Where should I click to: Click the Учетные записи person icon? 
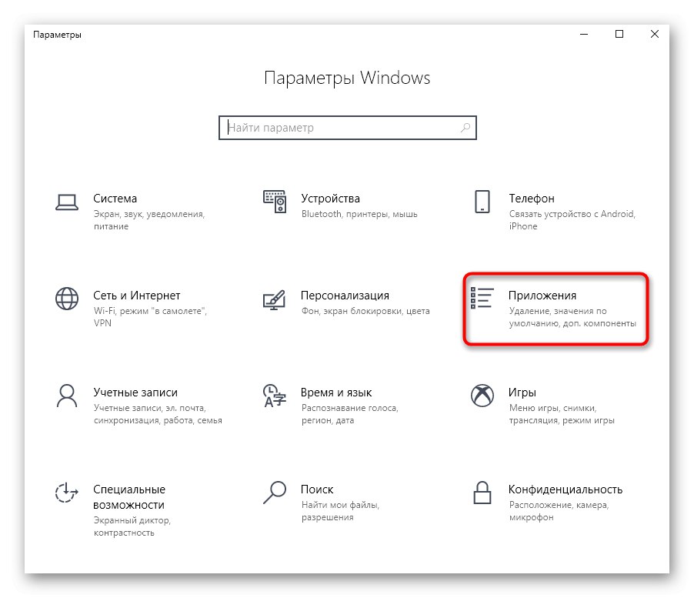coord(67,396)
